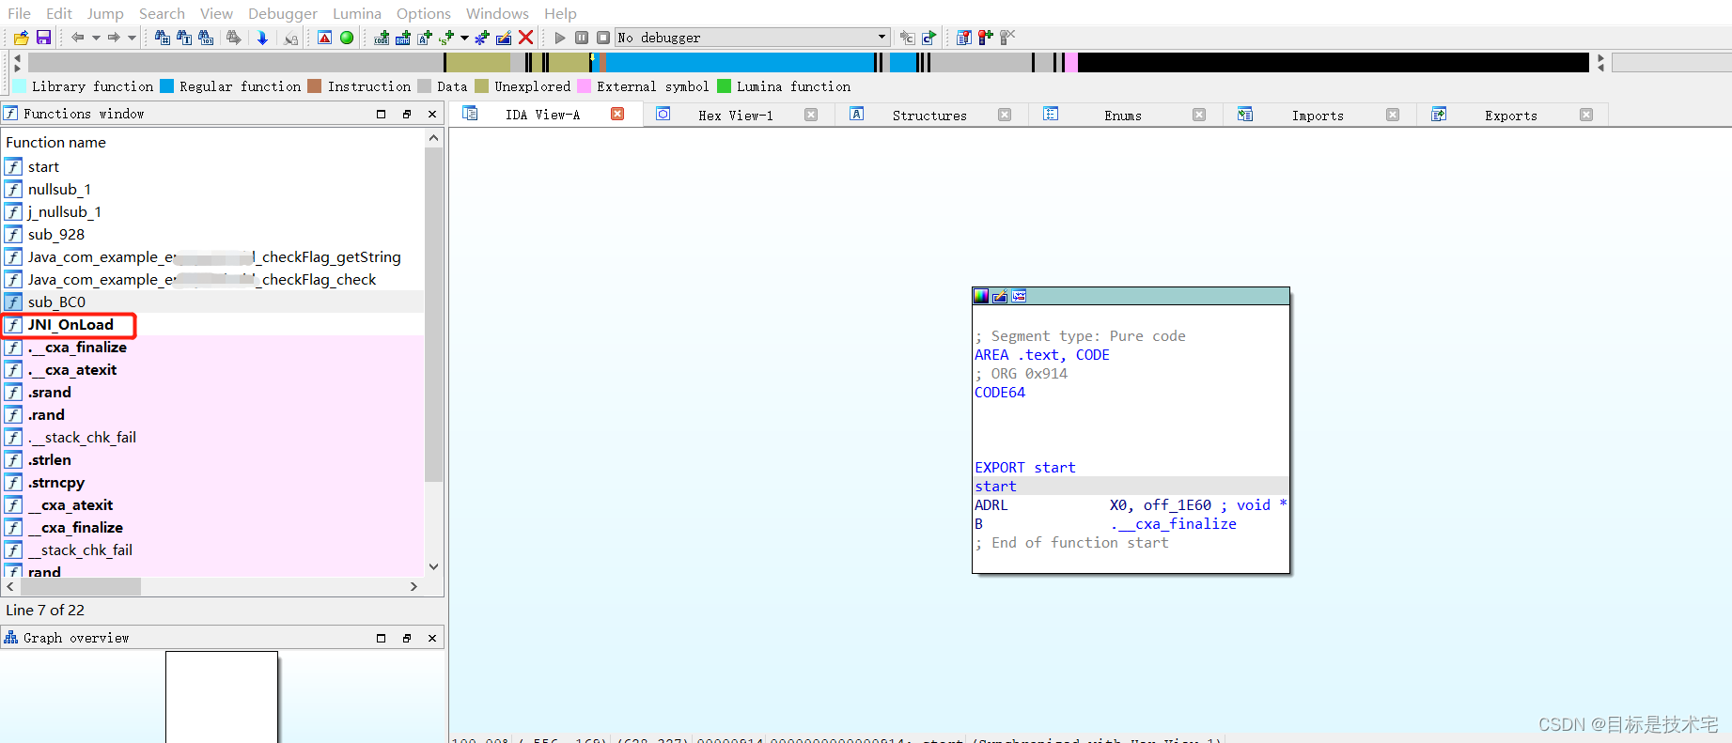This screenshot has width=1732, height=743.
Task: Float the Functions window panel
Action: [407, 114]
